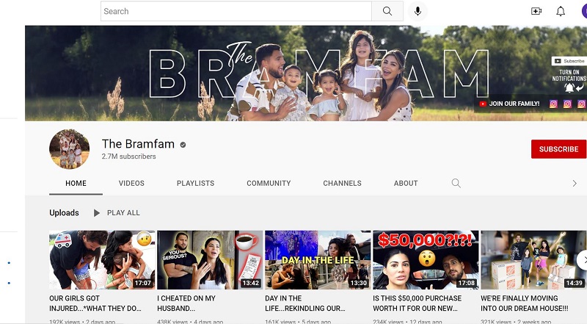Click the verified badge next to The Bramfam
The width and height of the screenshot is (587, 324).
[183, 145]
